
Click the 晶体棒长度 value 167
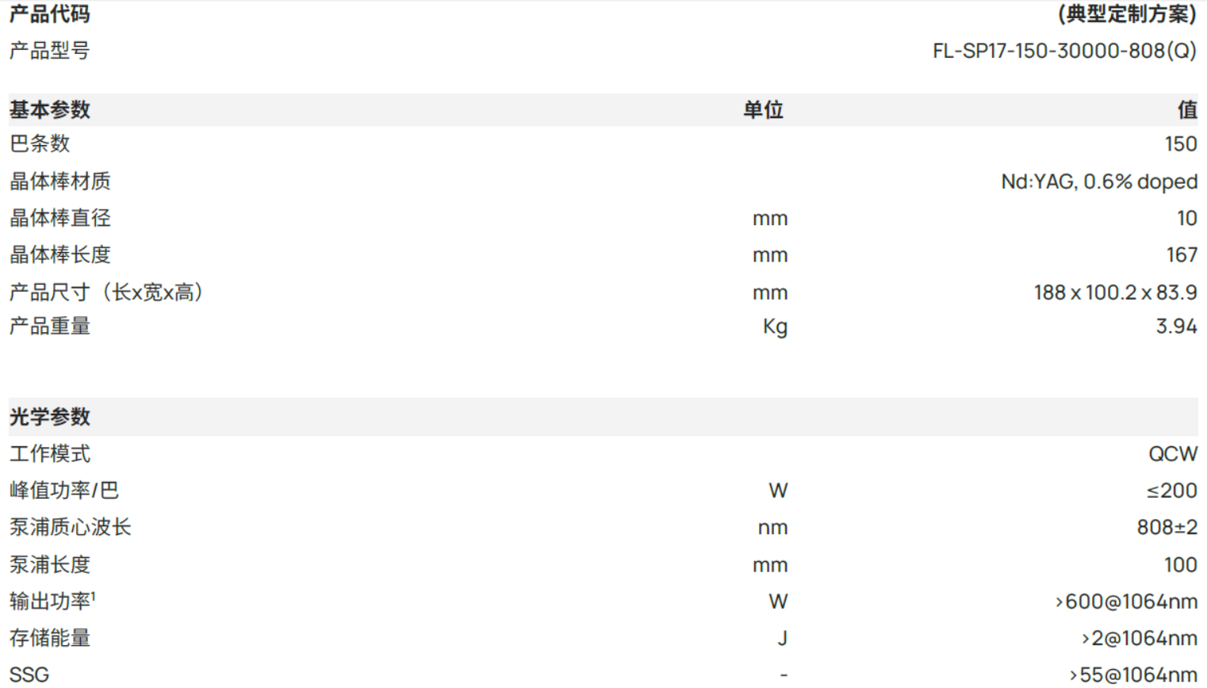[x=1182, y=255]
